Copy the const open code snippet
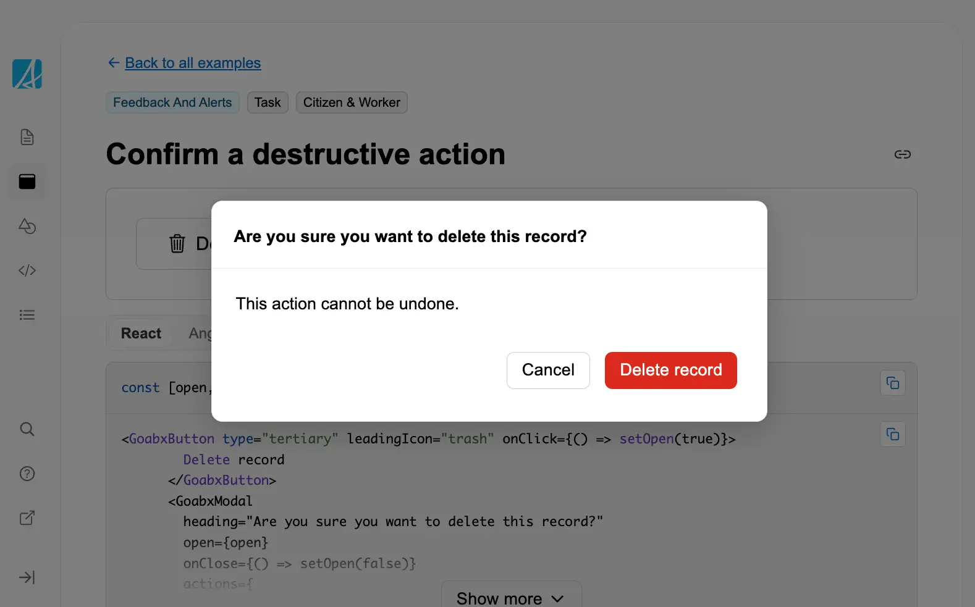The height and width of the screenshot is (607, 975). click(x=892, y=383)
